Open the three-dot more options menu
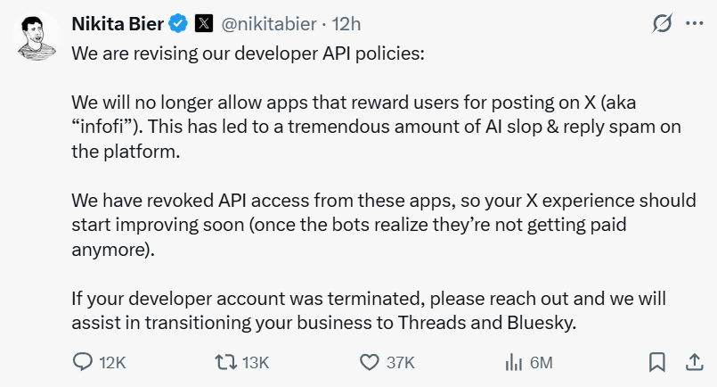This screenshot has width=717, height=387. 694,25
